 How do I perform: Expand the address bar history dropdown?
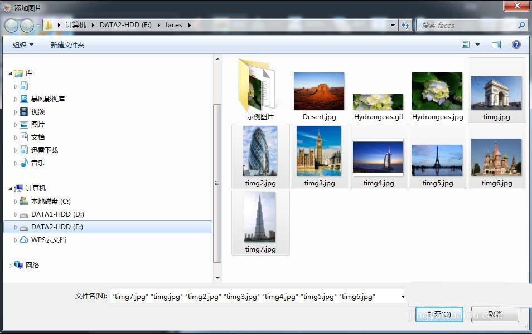click(393, 25)
